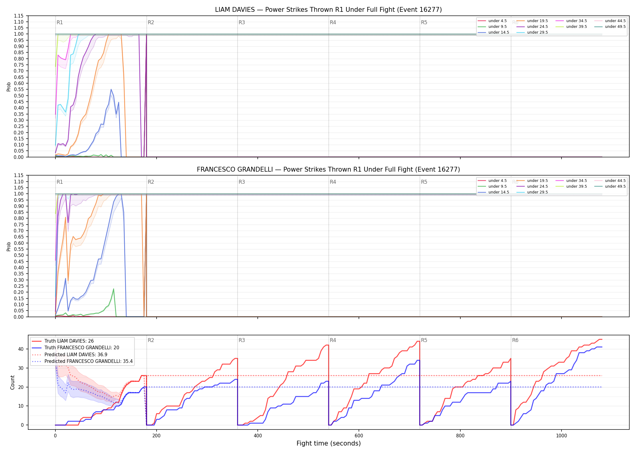
Task: Click the 40 tick label on the Count axis
Action: 21,349
